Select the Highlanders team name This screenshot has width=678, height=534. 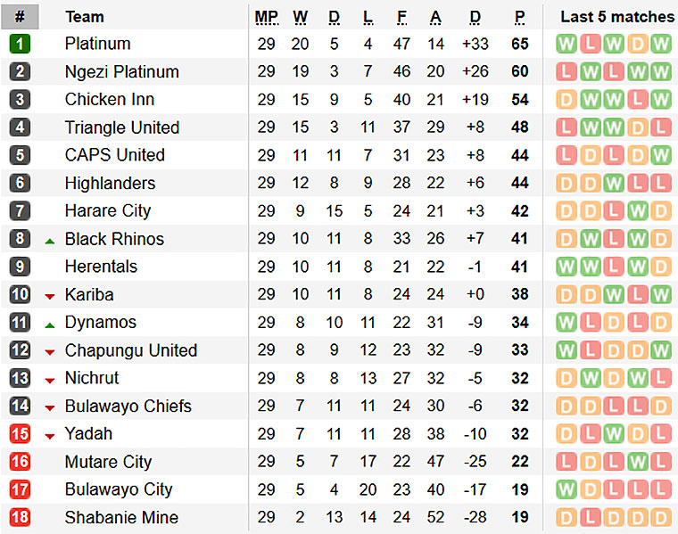tap(110, 183)
